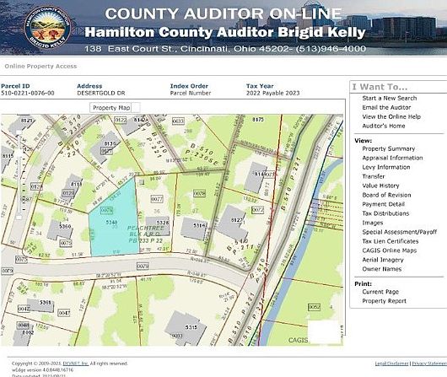Open Levy Information page
The width and height of the screenshot is (447, 377).
tap(386, 167)
